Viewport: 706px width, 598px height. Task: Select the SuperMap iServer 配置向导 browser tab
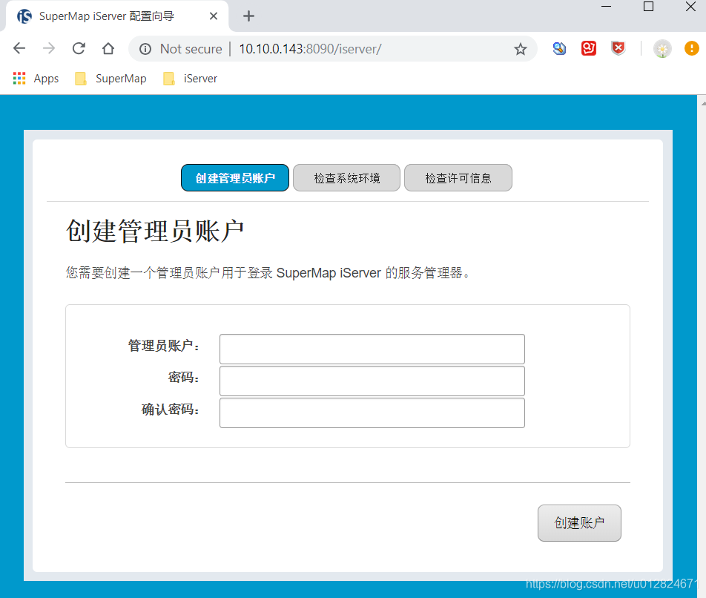pyautogui.click(x=116, y=16)
